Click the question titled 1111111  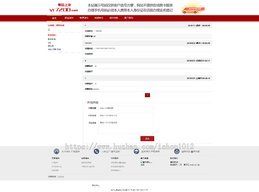(88, 43)
